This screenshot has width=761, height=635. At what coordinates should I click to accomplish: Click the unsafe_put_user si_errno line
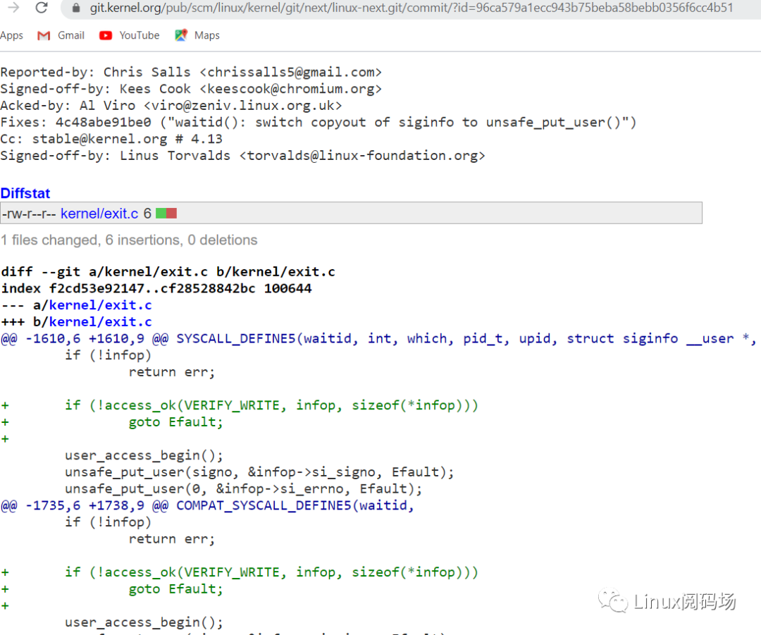pyautogui.click(x=244, y=488)
